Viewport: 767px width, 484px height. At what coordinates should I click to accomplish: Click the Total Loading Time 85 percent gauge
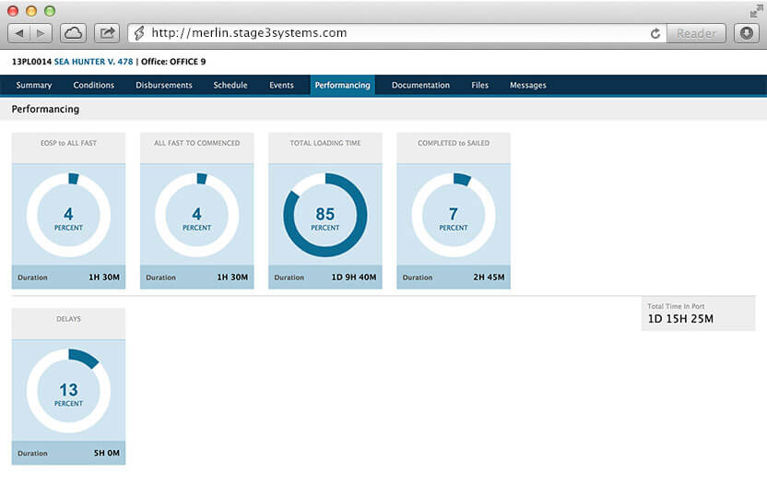(x=324, y=216)
